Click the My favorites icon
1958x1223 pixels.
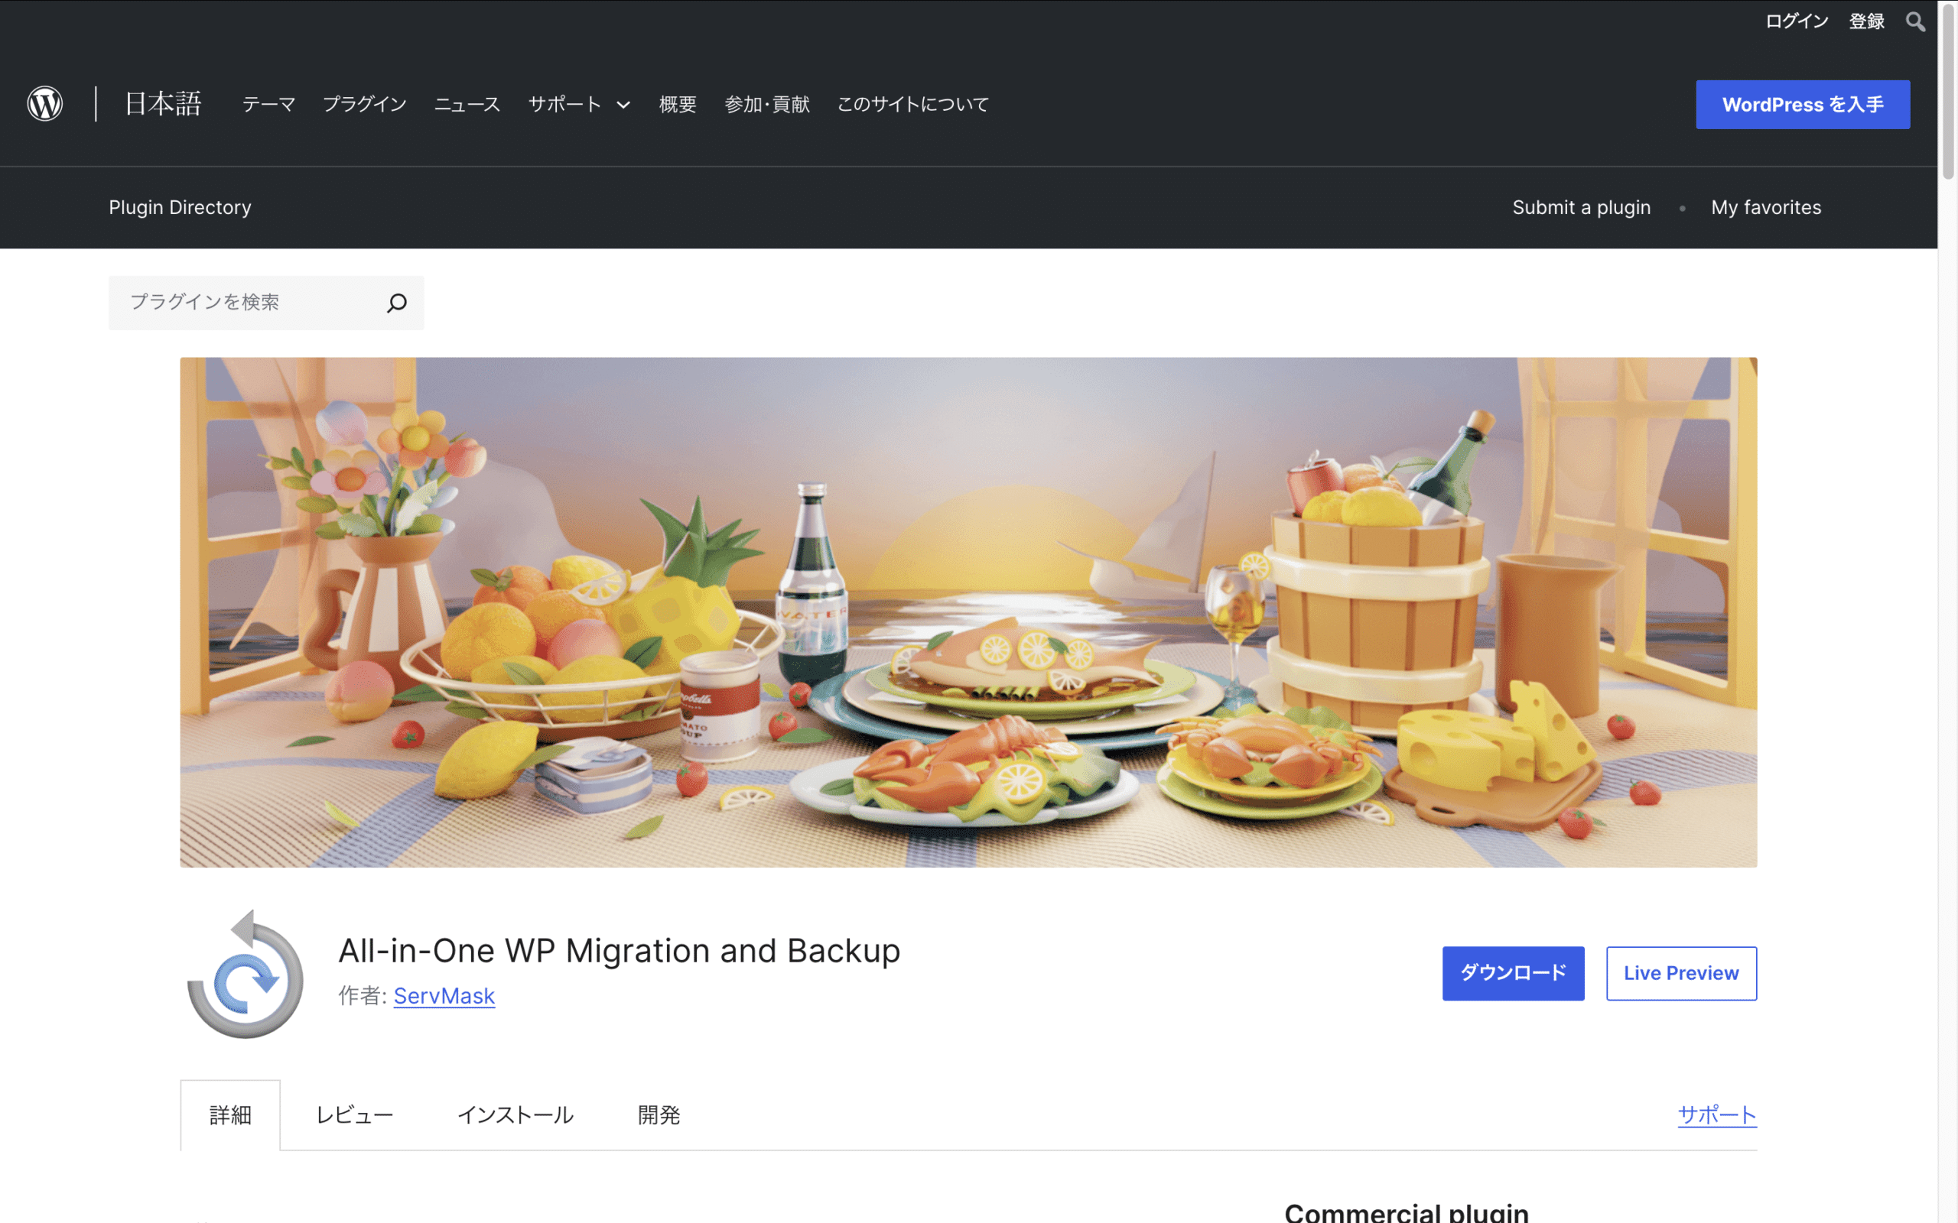(x=1766, y=207)
